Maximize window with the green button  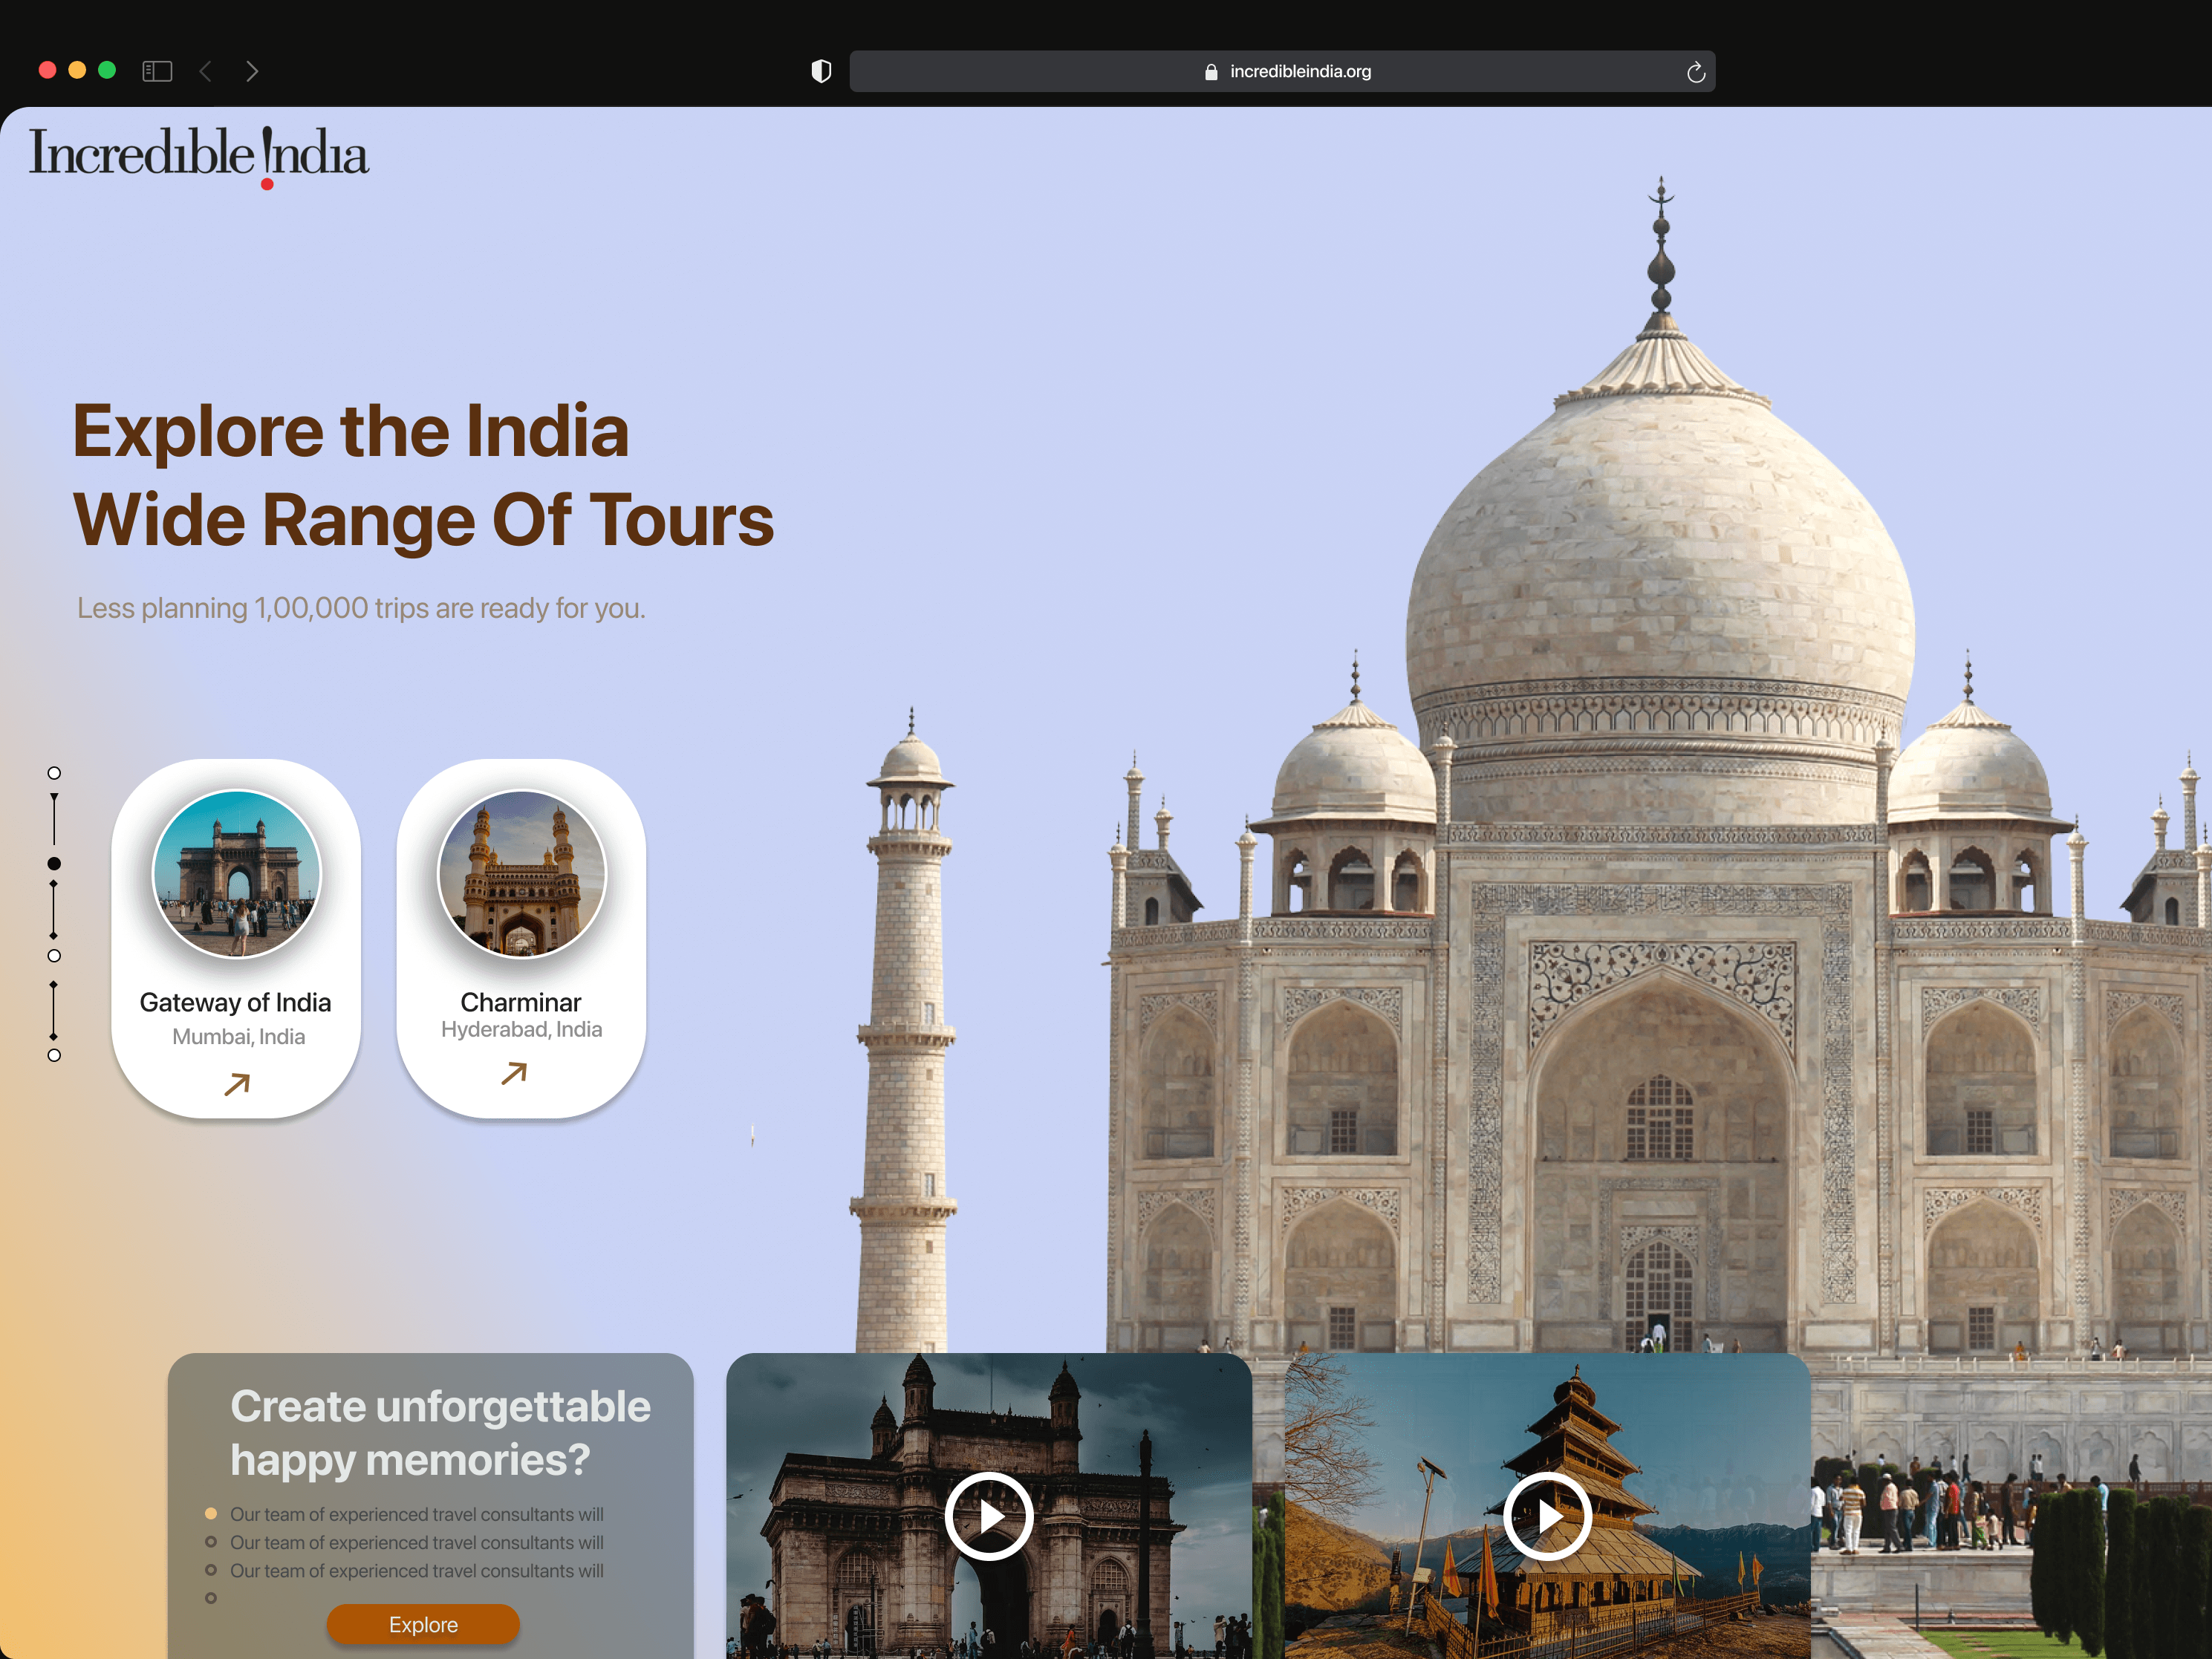(x=107, y=70)
